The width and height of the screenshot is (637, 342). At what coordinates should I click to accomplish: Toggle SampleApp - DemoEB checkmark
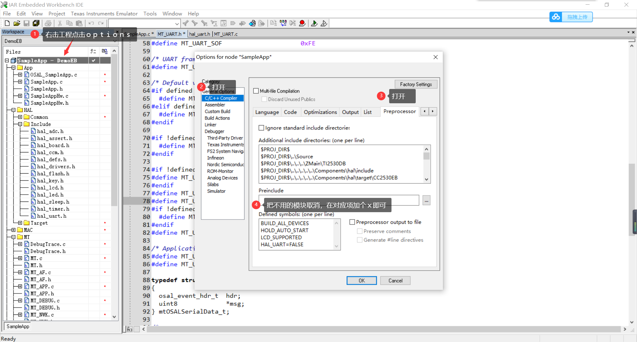click(94, 60)
